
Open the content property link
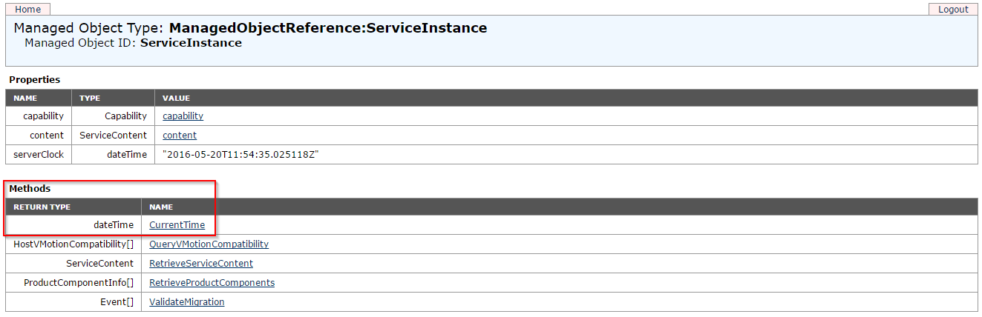(x=180, y=136)
